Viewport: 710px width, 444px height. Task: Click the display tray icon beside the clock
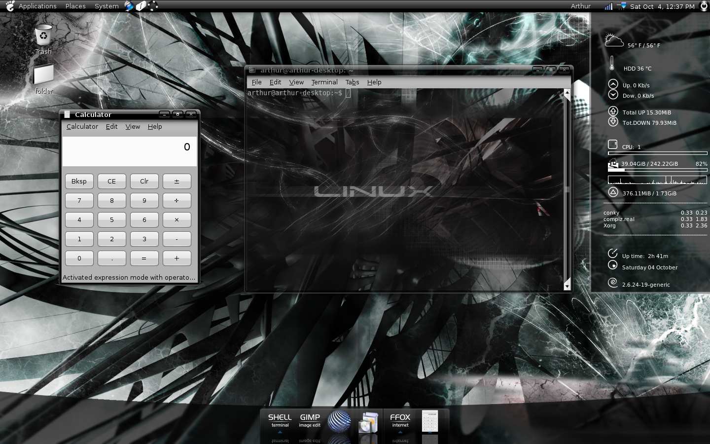pyautogui.click(x=621, y=6)
